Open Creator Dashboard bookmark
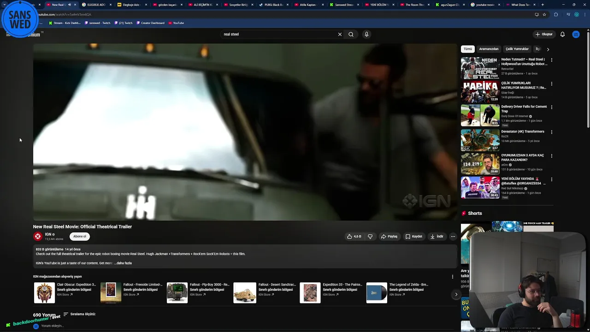The image size is (590, 332). (150, 23)
